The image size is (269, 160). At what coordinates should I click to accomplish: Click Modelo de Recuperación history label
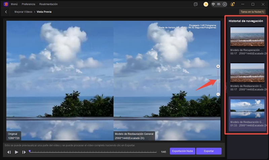click(x=246, y=50)
